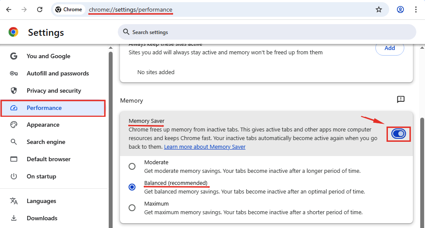
Task: Click the 'No sites added' text
Action: pos(156,72)
